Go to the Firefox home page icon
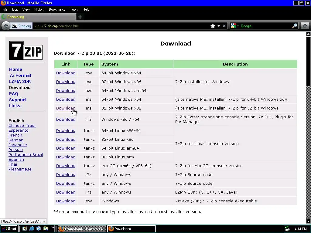The width and height of the screenshot is (311, 233). point(305,26)
